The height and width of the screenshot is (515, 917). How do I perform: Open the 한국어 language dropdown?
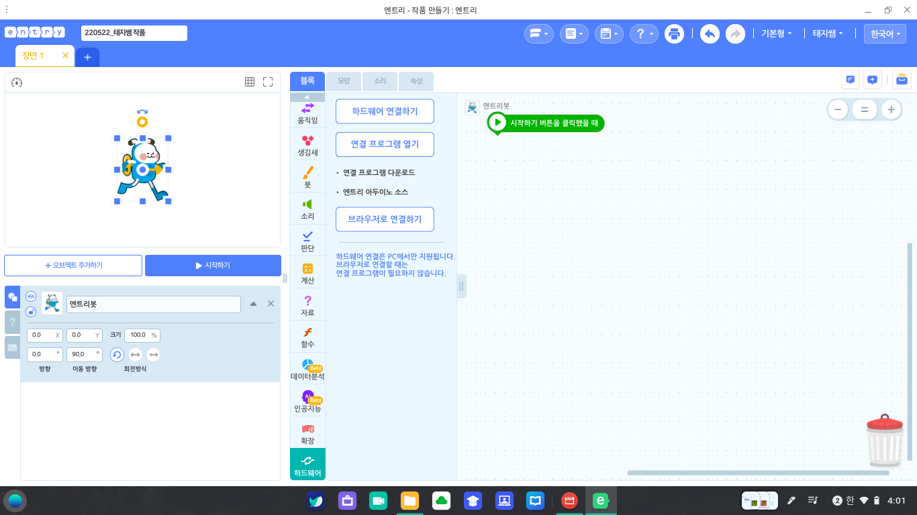click(885, 34)
